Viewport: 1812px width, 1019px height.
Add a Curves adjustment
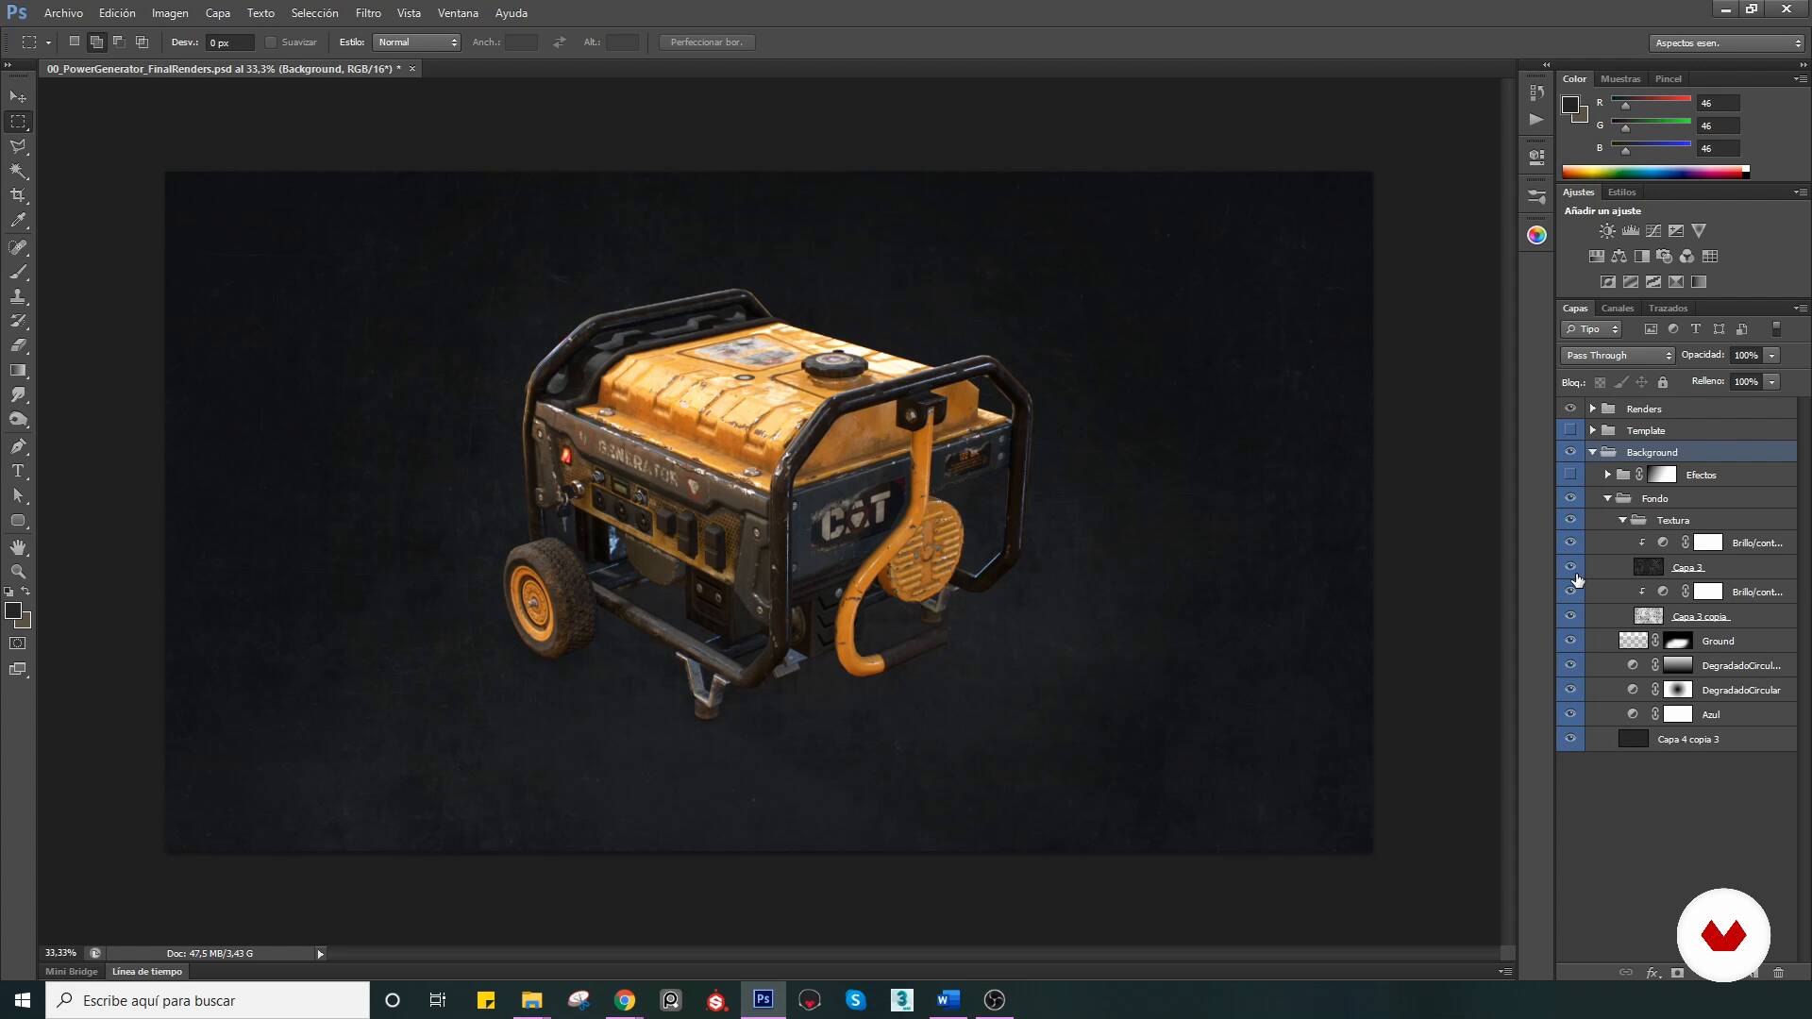click(1653, 231)
